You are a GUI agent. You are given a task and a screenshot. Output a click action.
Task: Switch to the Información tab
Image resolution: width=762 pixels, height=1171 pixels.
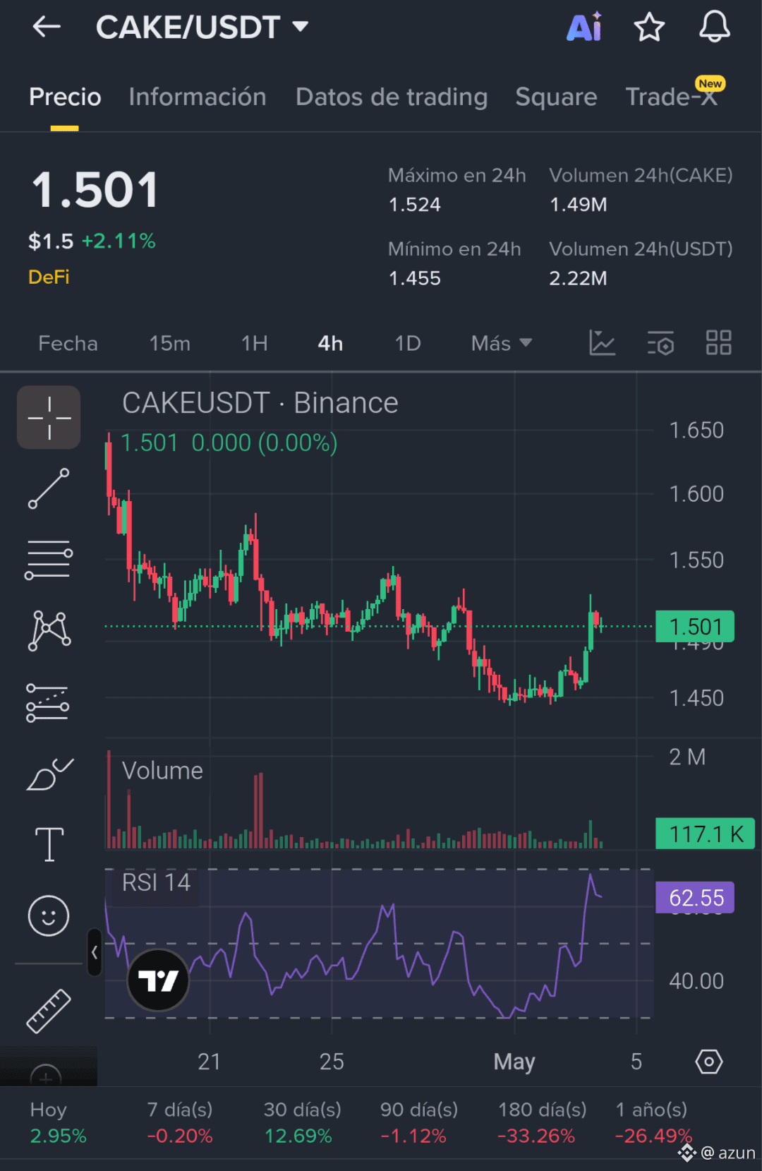(x=198, y=97)
